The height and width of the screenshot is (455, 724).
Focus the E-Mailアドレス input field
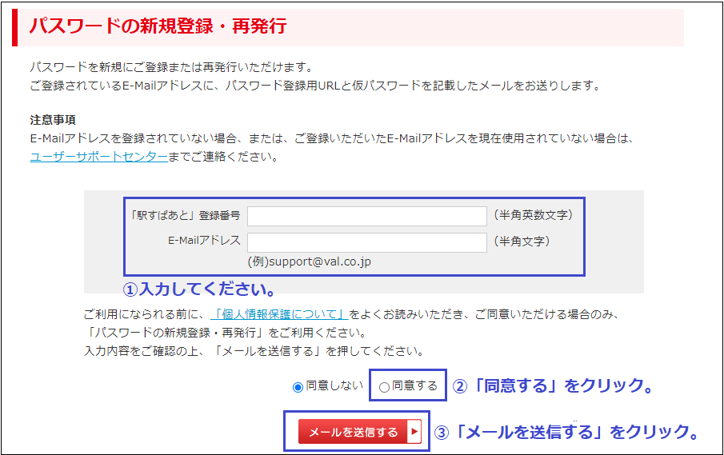click(367, 243)
